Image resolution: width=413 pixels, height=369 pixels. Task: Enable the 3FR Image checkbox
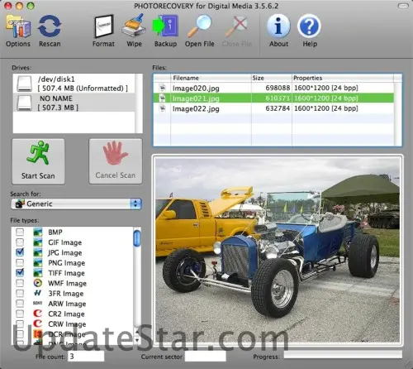[x=20, y=294]
